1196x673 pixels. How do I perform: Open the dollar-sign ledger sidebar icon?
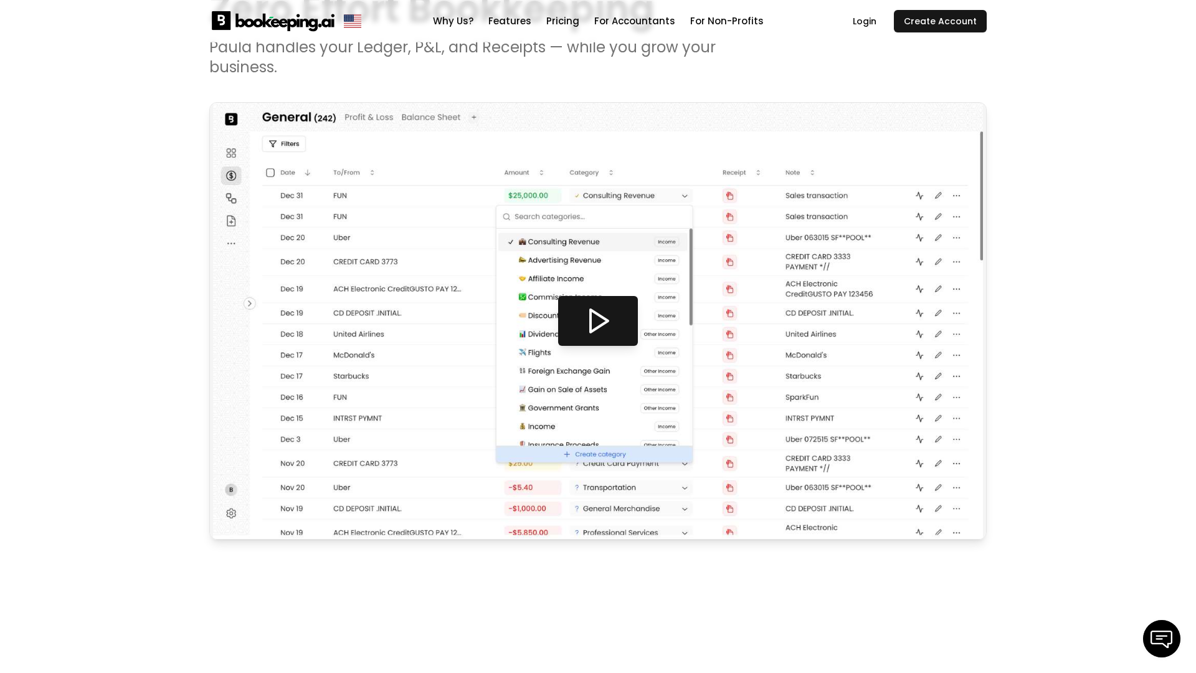[x=231, y=176]
